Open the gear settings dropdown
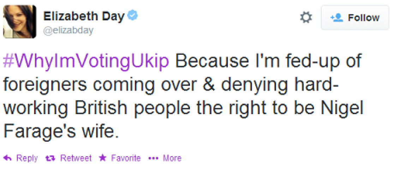Screen dimensions: 394x170 click(x=306, y=18)
